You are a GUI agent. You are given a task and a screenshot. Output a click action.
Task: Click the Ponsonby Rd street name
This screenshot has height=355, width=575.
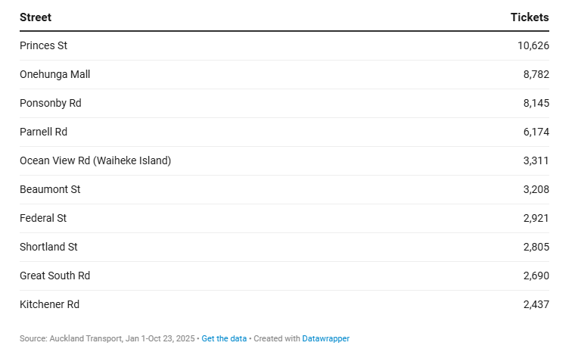point(50,103)
